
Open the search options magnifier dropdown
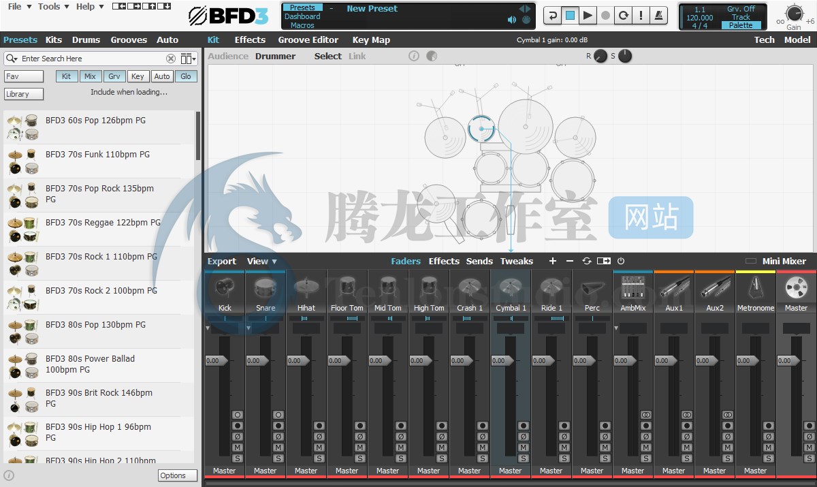tap(12, 59)
